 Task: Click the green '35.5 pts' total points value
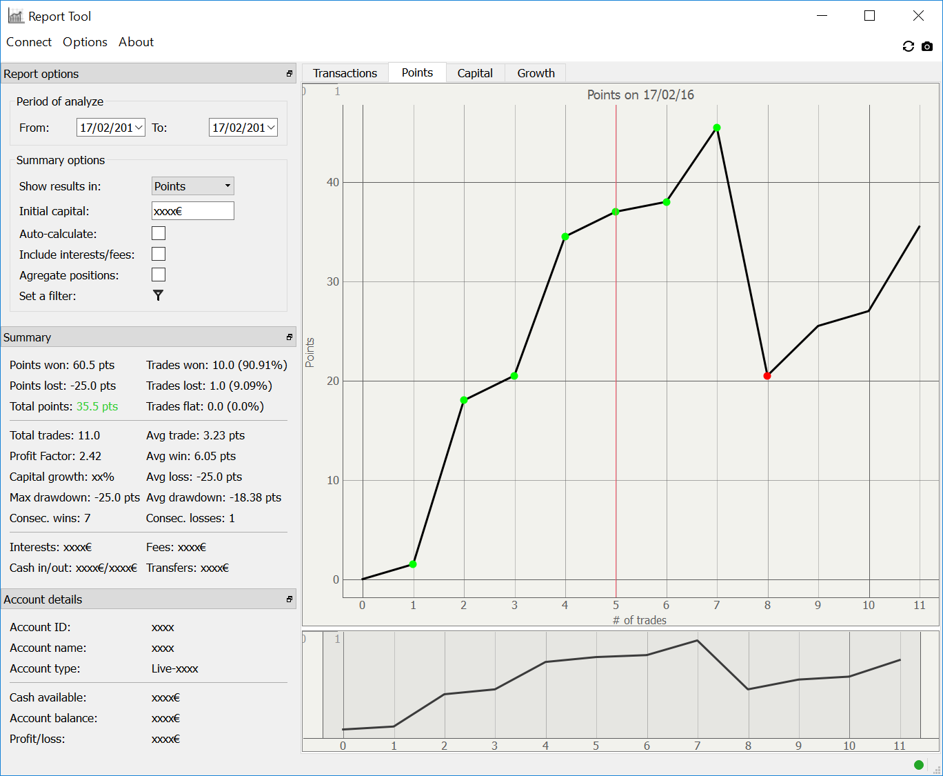coord(97,406)
